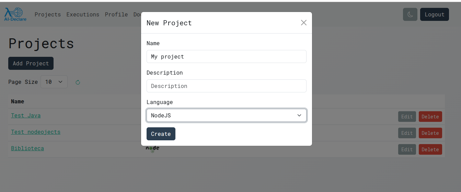The width and height of the screenshot is (461, 192).
Task: Delete the Test nodeojects project
Action: (x=430, y=133)
